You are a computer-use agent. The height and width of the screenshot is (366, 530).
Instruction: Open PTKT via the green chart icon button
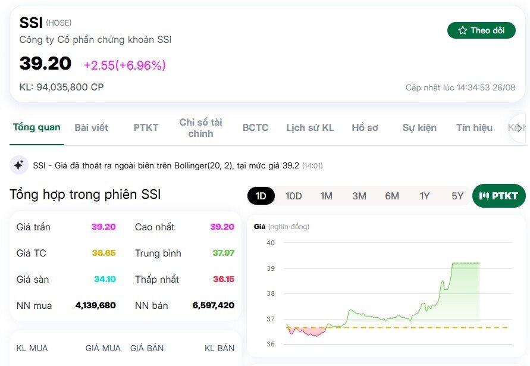tap(498, 195)
